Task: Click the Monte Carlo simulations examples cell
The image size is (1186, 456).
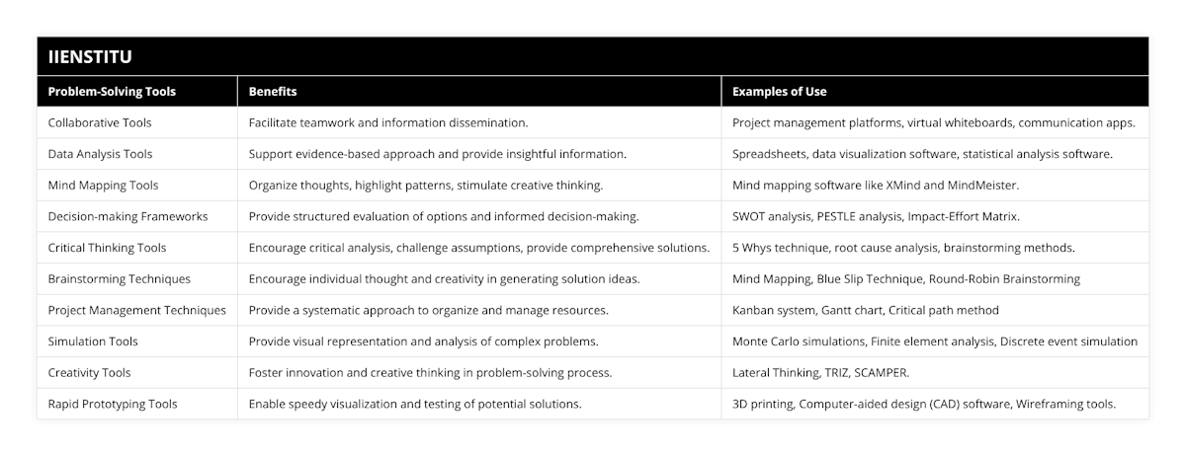Action: click(934, 342)
